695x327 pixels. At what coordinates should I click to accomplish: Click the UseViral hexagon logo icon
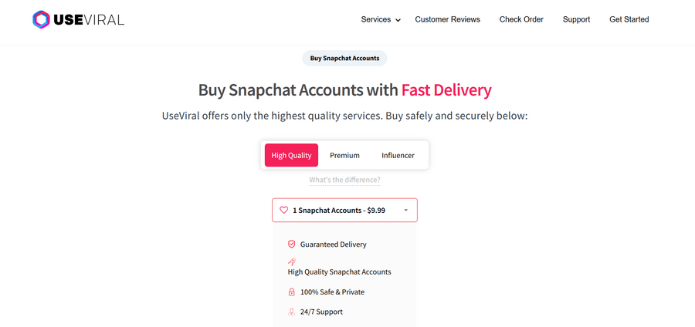point(42,20)
